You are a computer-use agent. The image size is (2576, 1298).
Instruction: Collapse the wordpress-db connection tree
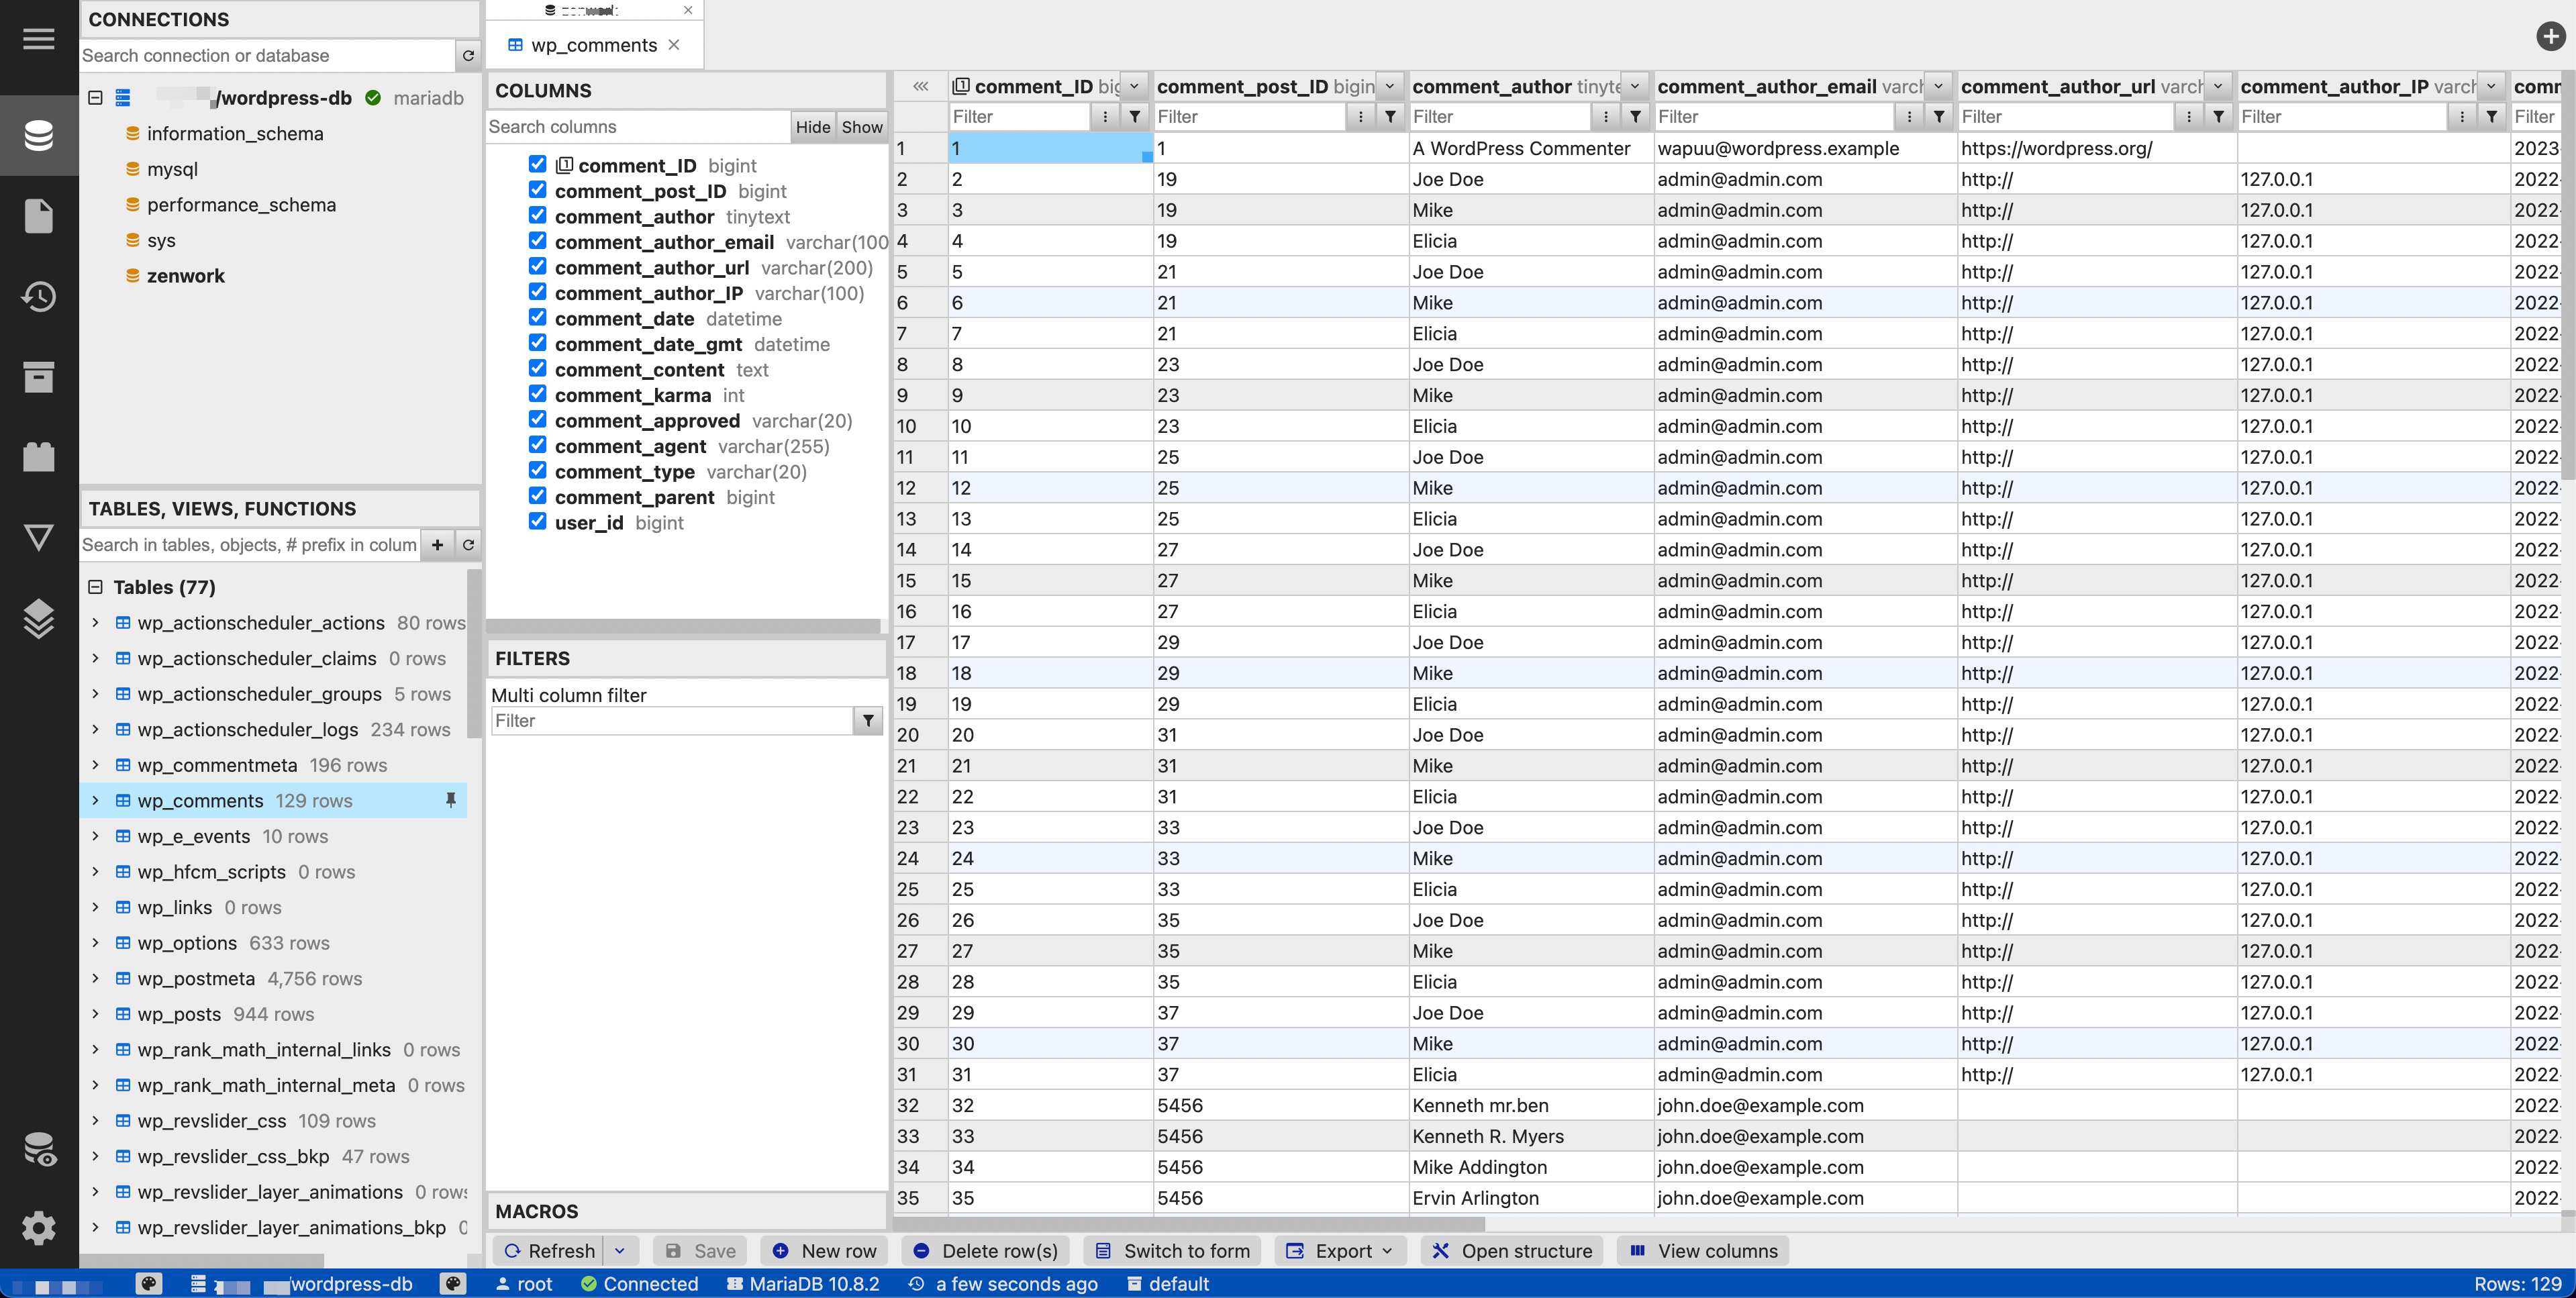pyautogui.click(x=95, y=98)
